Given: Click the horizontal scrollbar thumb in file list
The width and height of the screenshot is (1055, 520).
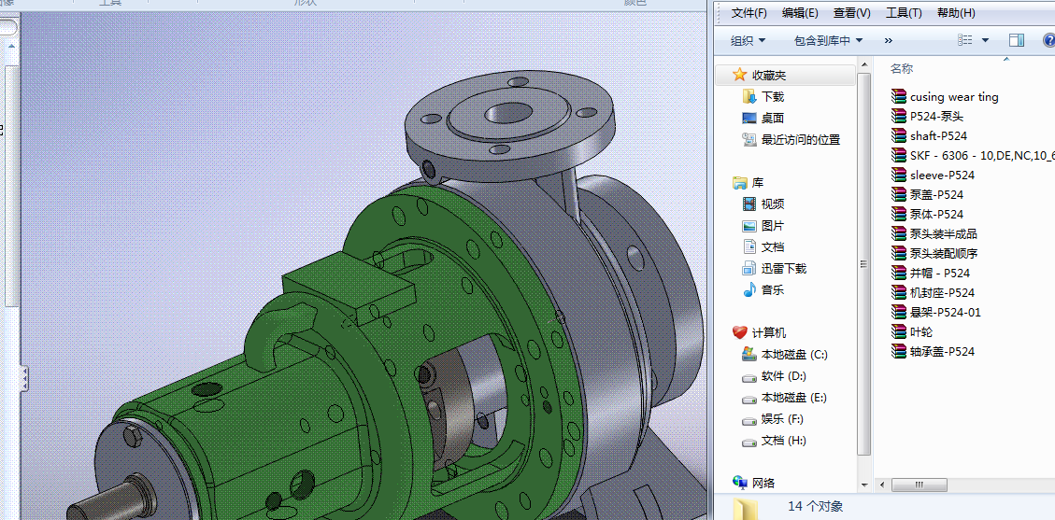Looking at the screenshot, I should pyautogui.click(x=918, y=485).
